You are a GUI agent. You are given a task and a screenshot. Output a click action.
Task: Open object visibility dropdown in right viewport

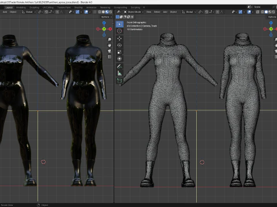click(234, 12)
